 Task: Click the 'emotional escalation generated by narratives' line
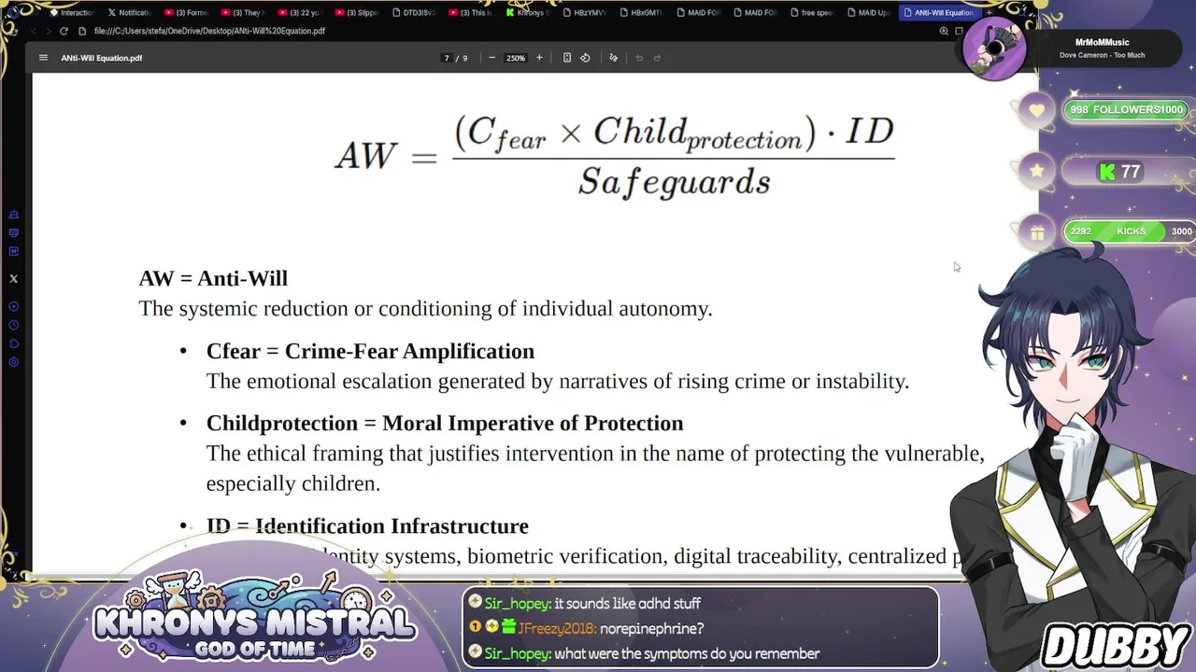pos(558,382)
